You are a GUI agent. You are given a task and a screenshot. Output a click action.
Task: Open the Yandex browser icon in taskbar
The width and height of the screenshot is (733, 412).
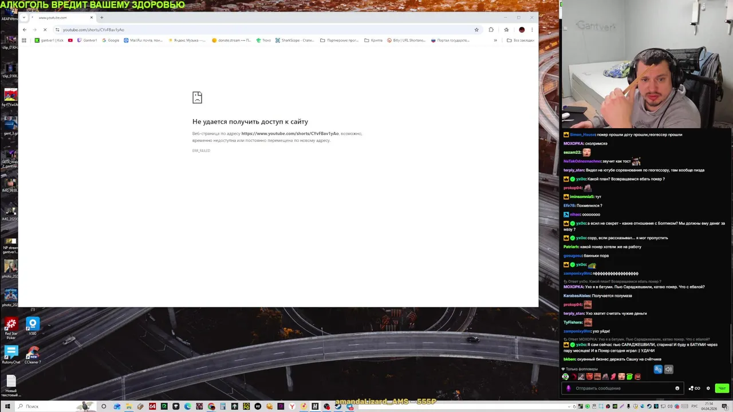[x=291, y=406]
